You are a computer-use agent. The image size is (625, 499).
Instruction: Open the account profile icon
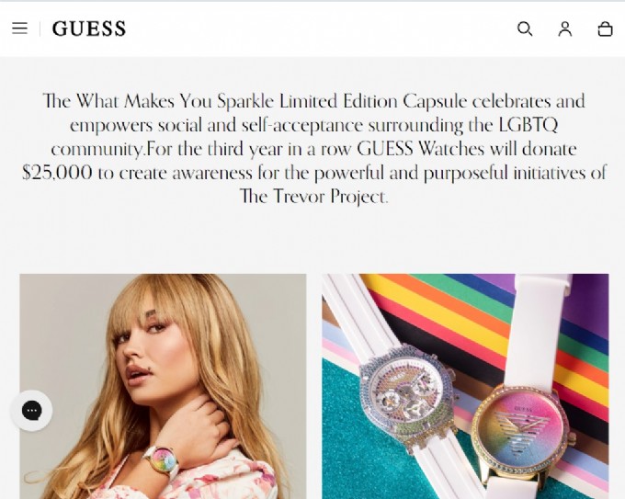pyautogui.click(x=565, y=28)
